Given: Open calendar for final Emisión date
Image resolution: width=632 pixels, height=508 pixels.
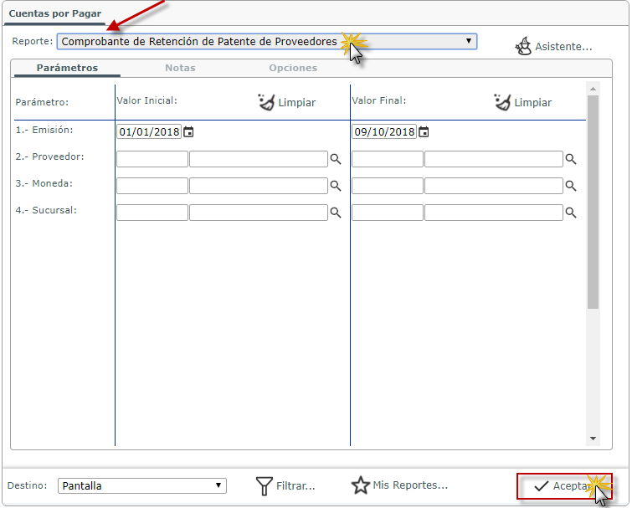Looking at the screenshot, I should point(424,131).
